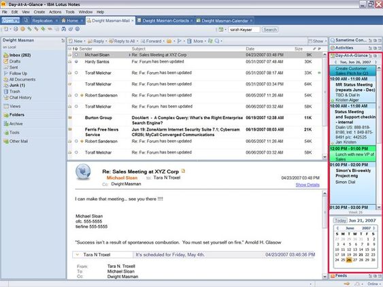Click the Forward toolbar icon
Viewport: 383px width, 287px height.
(143, 41)
